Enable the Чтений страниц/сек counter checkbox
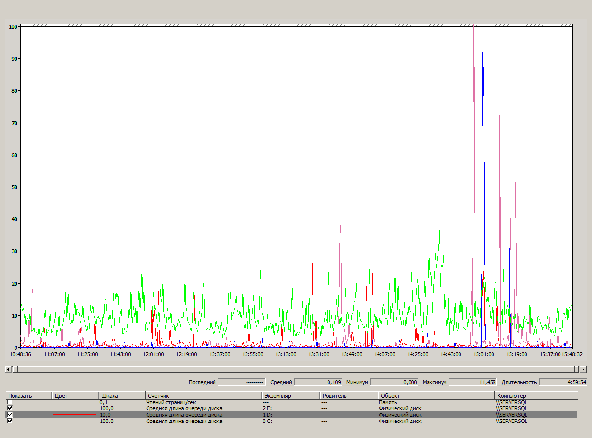 tap(10, 402)
